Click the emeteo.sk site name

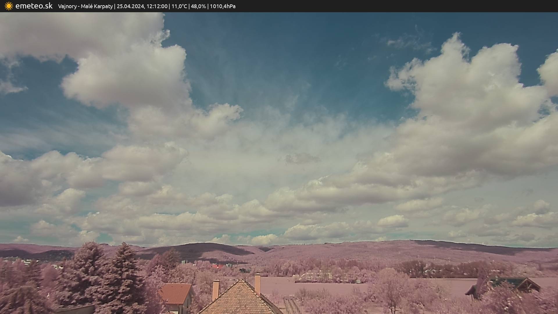pyautogui.click(x=34, y=6)
